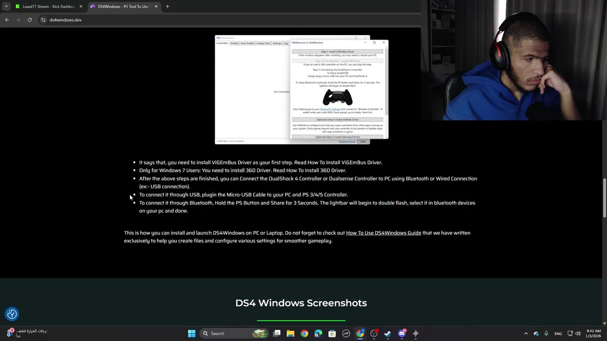Open the OneDrive cloud tray icon
The height and width of the screenshot is (341, 607).
[x=536, y=333]
